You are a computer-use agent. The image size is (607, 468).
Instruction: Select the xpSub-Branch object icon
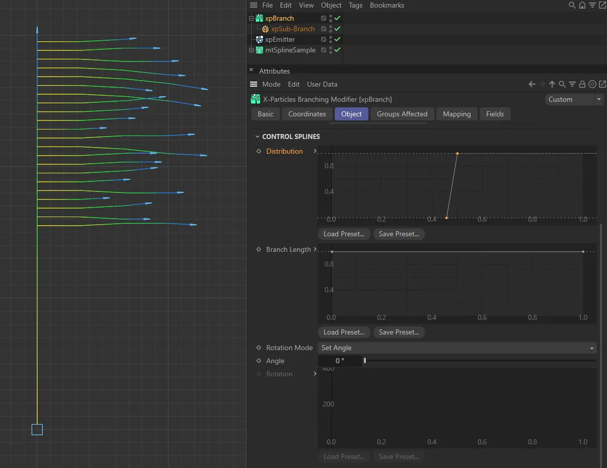click(x=265, y=29)
